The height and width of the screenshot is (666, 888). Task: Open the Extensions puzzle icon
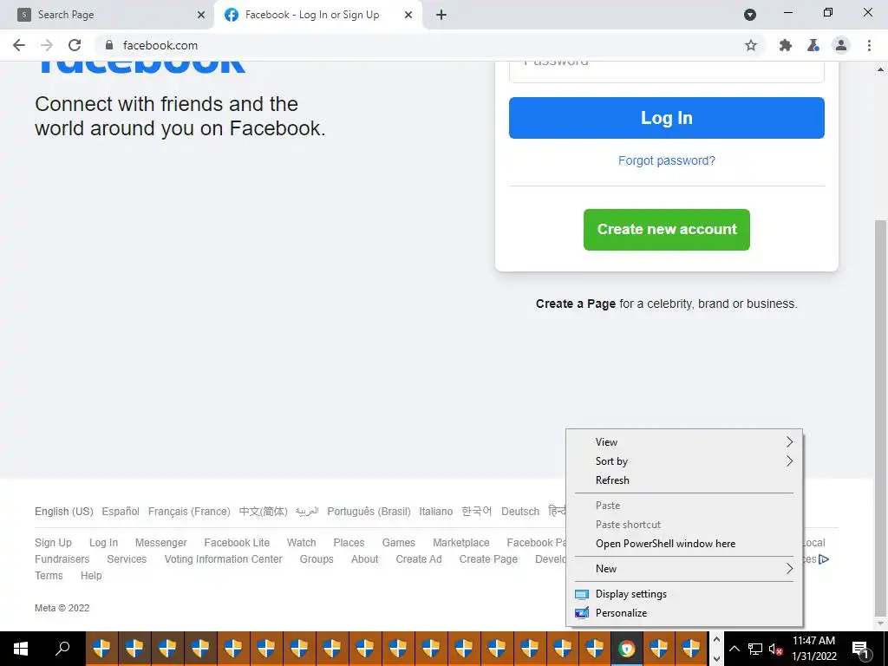point(786,45)
